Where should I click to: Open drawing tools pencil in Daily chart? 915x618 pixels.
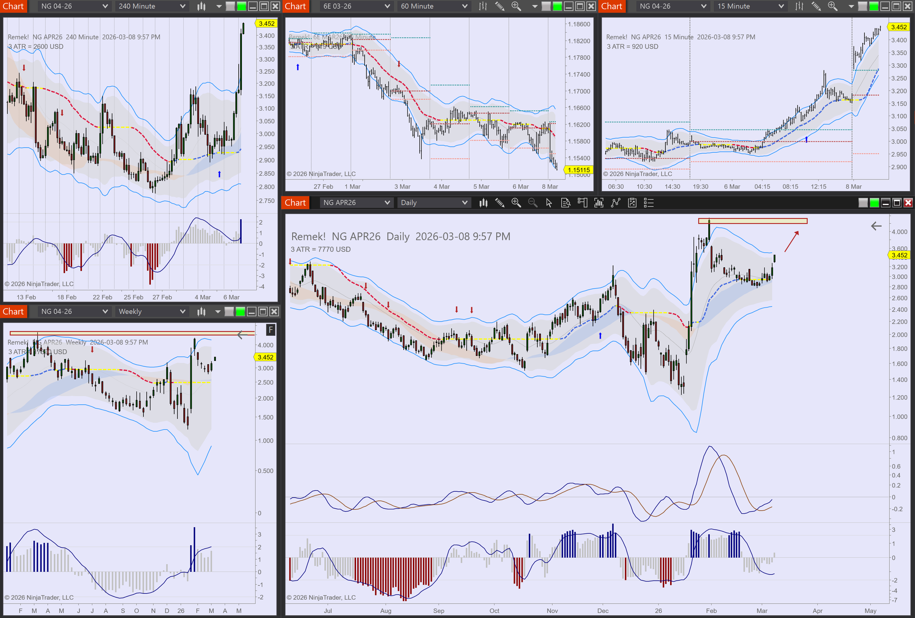point(500,203)
